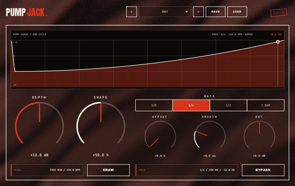The height and width of the screenshot is (186, 295).
Task: Click the curve handle node on pump curve
Action: 278,42
